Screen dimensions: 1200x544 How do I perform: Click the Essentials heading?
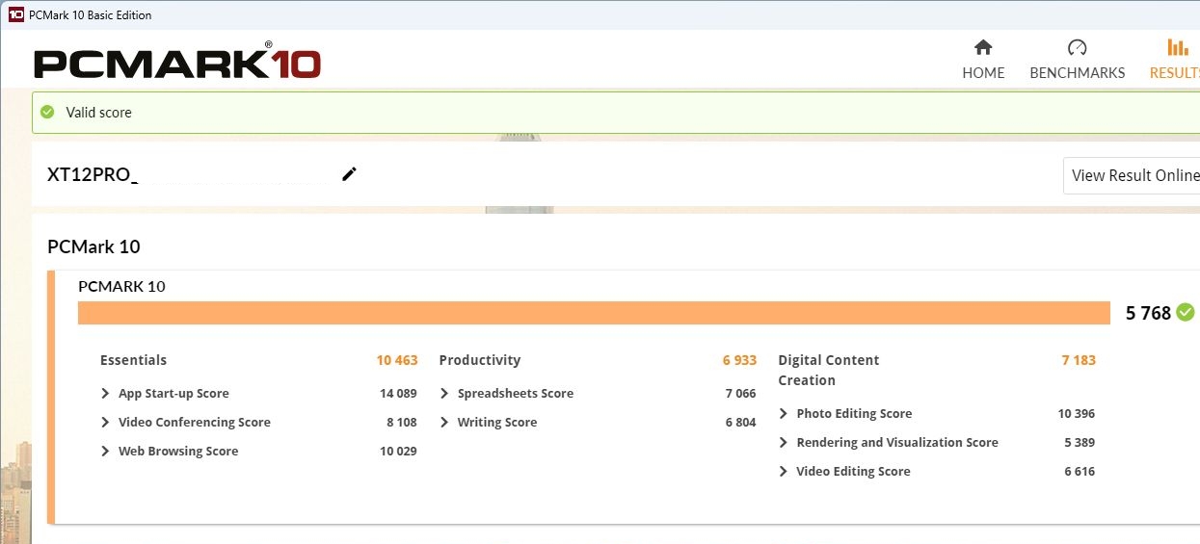(133, 360)
